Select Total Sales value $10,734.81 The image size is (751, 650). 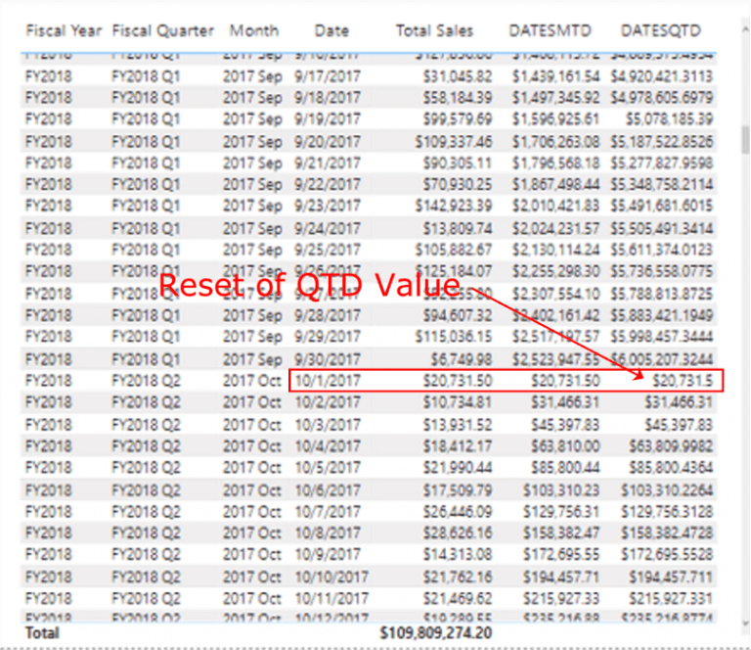[x=458, y=401]
